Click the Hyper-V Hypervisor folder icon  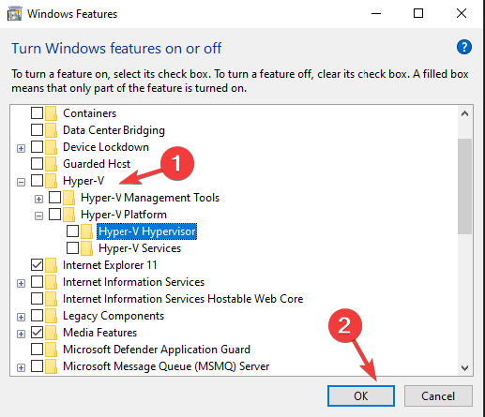pyautogui.click(x=86, y=231)
